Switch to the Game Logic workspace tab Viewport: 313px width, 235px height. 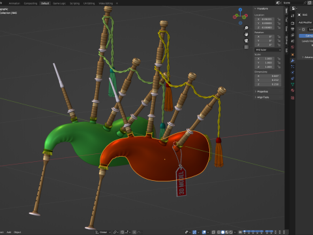click(x=59, y=3)
